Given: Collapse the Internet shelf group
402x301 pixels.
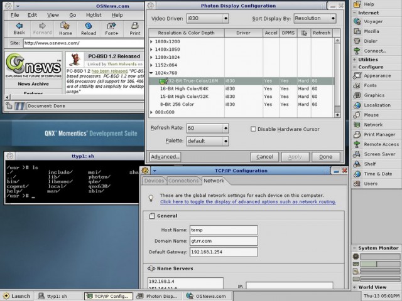Looking at the screenshot, I should [x=354, y=13].
